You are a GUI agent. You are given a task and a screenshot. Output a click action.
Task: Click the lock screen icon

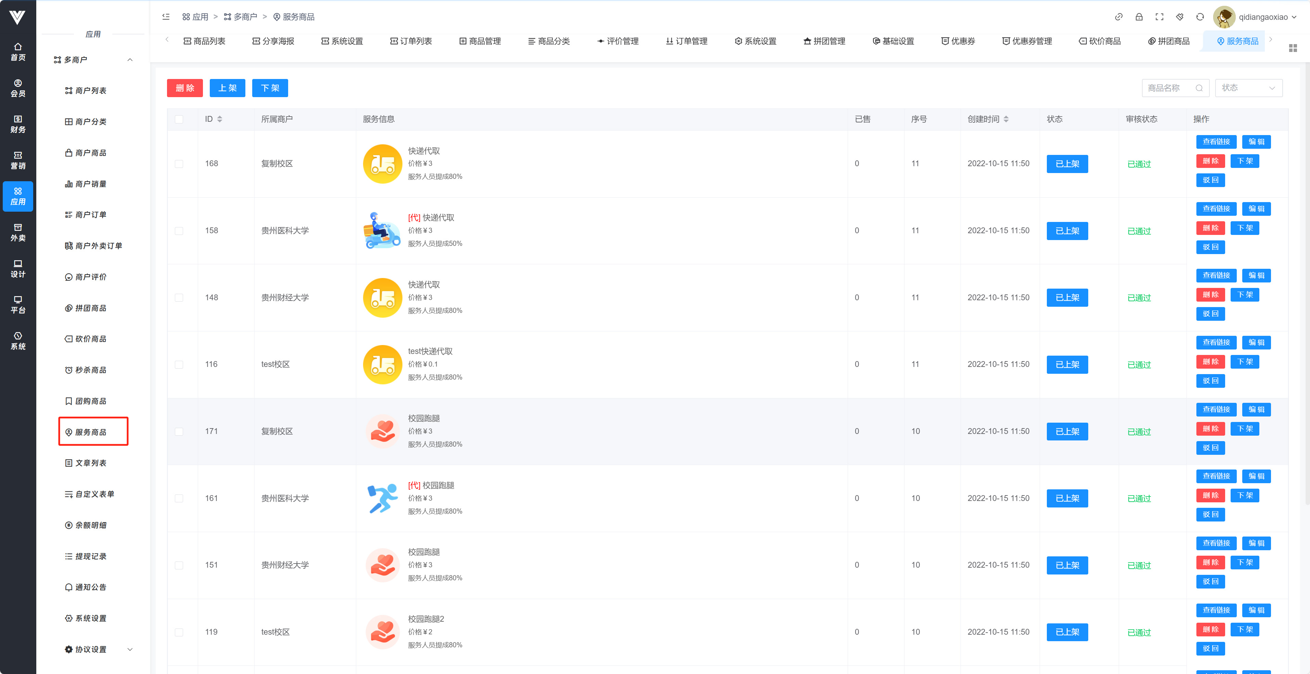tap(1139, 17)
